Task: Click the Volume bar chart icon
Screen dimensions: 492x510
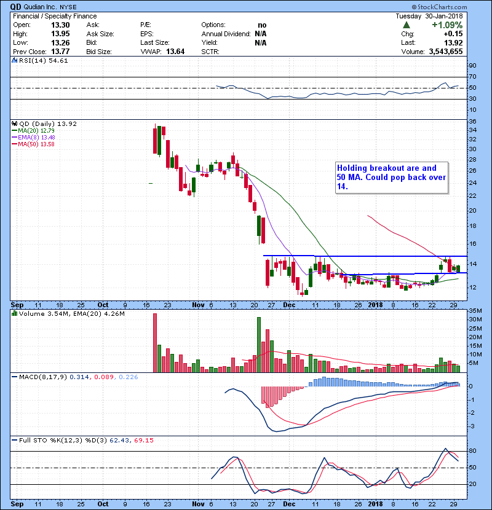Action: pyautogui.click(x=14, y=313)
